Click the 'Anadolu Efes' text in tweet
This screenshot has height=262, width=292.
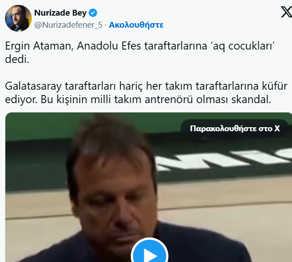click(x=109, y=46)
